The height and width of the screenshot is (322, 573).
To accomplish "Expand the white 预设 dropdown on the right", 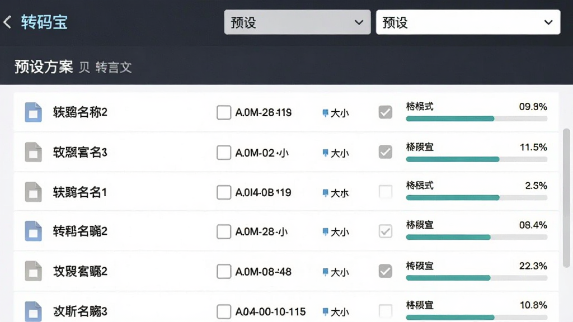I will 468,22.
